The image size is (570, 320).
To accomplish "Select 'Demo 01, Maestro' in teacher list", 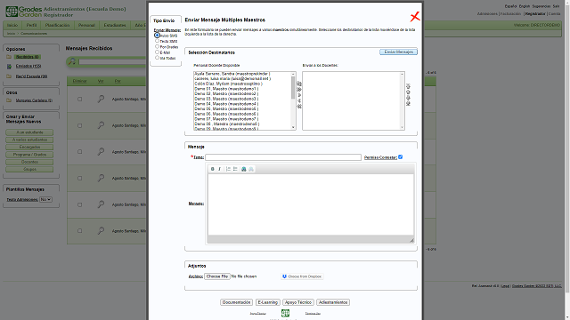I will click(226, 89).
